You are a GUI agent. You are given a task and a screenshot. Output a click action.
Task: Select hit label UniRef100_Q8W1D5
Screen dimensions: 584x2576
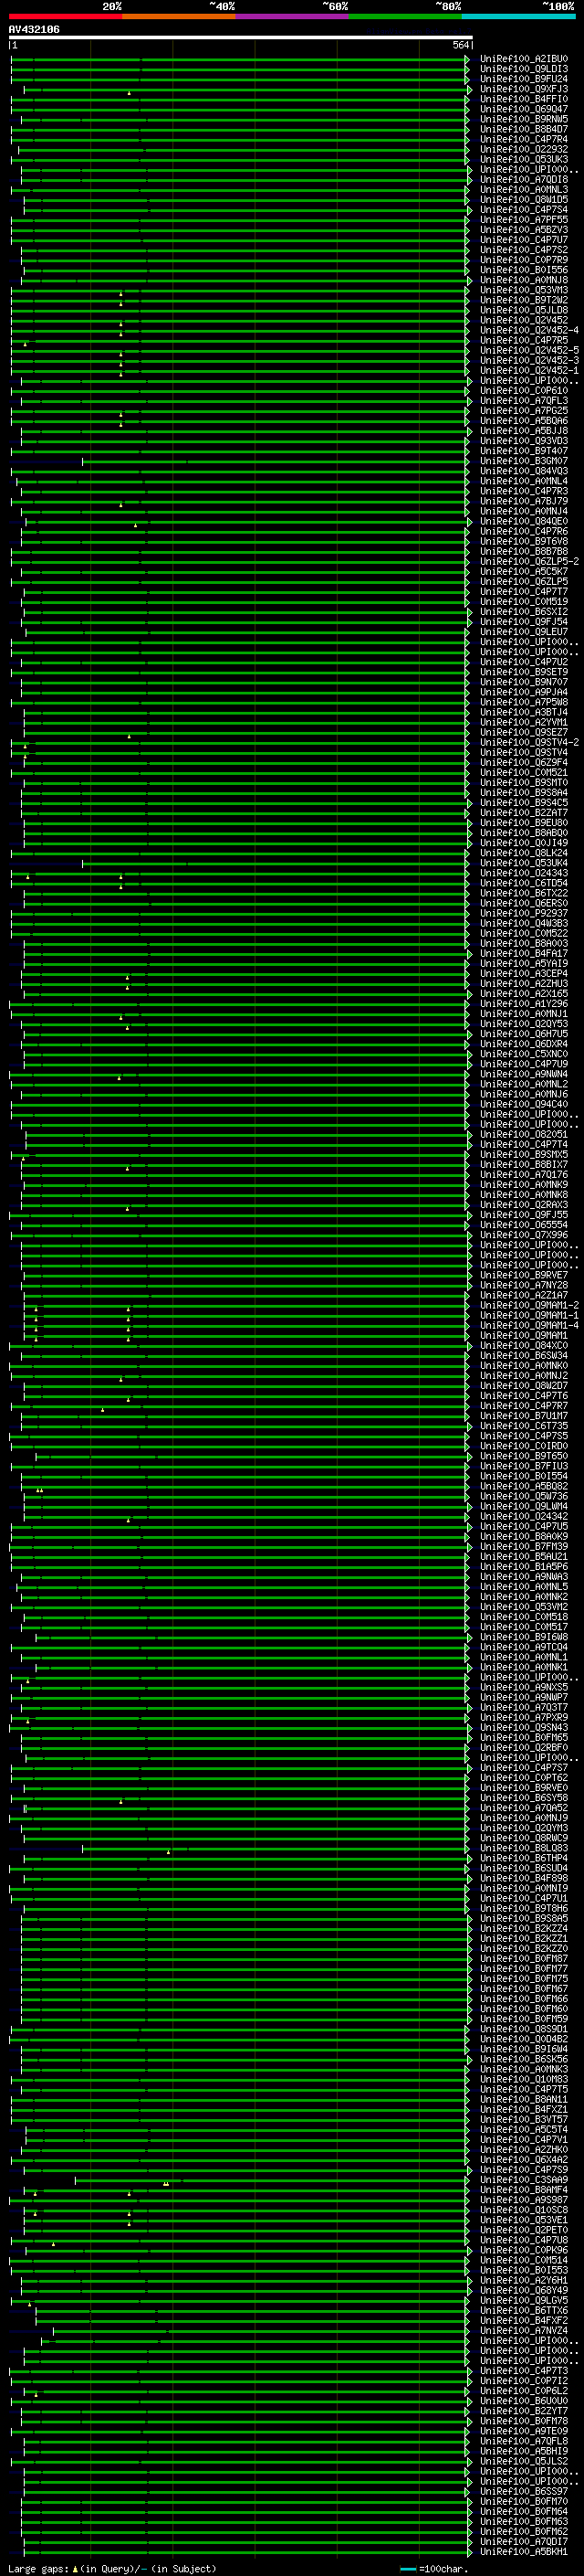524,199
